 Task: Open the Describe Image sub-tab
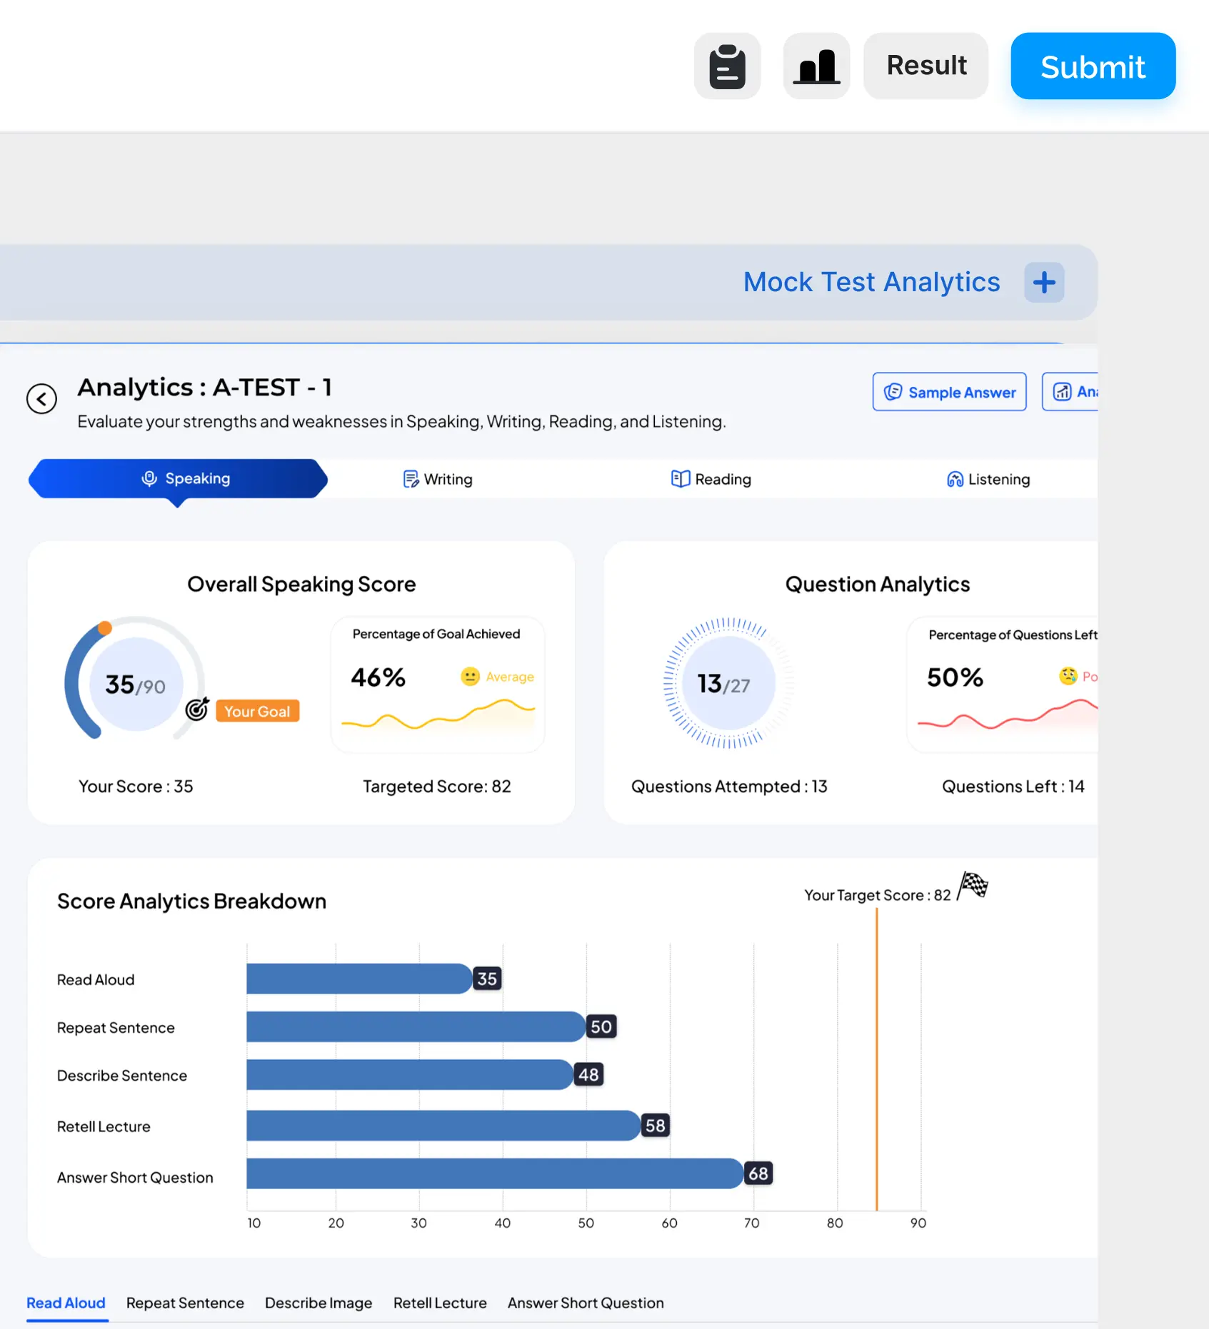click(318, 1303)
